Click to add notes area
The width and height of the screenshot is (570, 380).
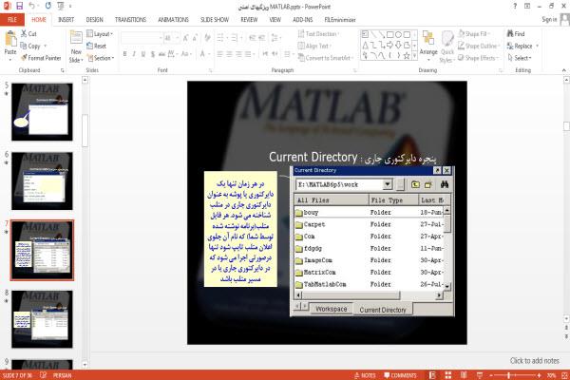point(534,361)
